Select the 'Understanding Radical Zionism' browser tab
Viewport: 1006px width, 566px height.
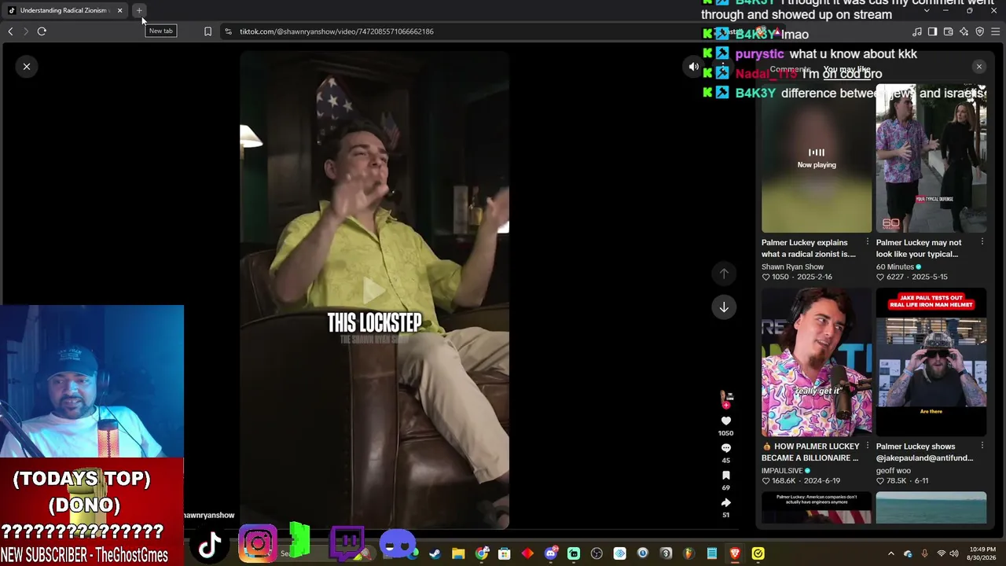coord(63,10)
